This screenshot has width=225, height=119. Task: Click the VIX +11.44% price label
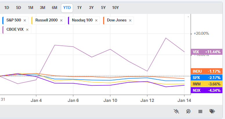coord(206,52)
